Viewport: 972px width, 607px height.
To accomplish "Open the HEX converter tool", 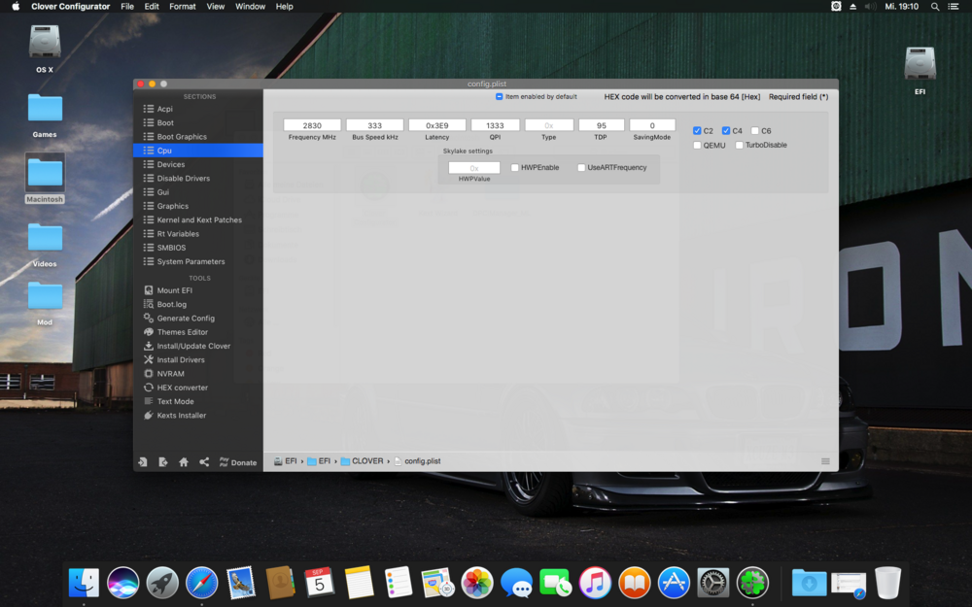I will pyautogui.click(x=182, y=388).
